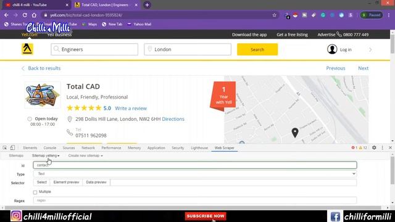Click the Paused profile button
Image resolution: width=395 pixels, height=222 pixels.
click(x=372, y=15)
